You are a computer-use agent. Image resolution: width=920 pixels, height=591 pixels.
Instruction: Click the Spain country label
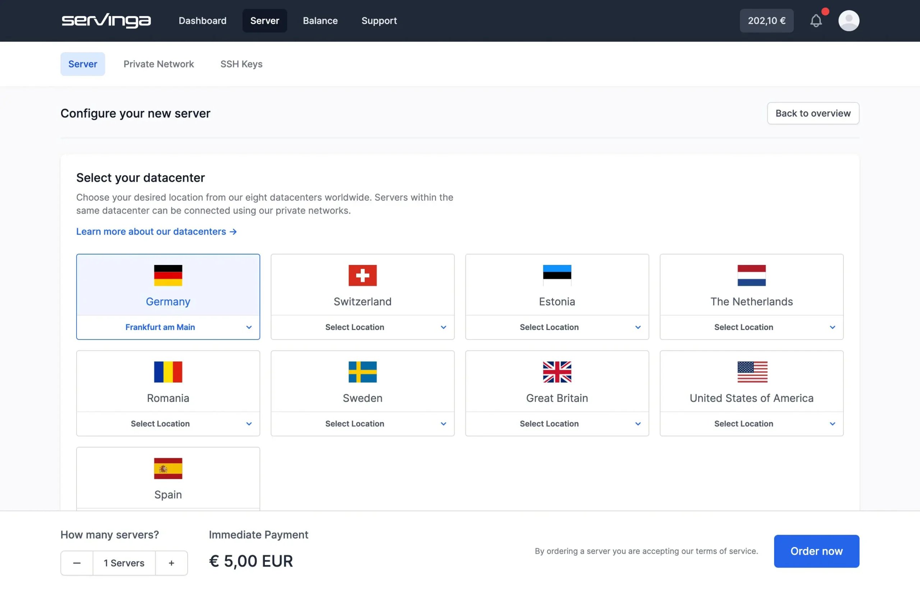(x=168, y=495)
